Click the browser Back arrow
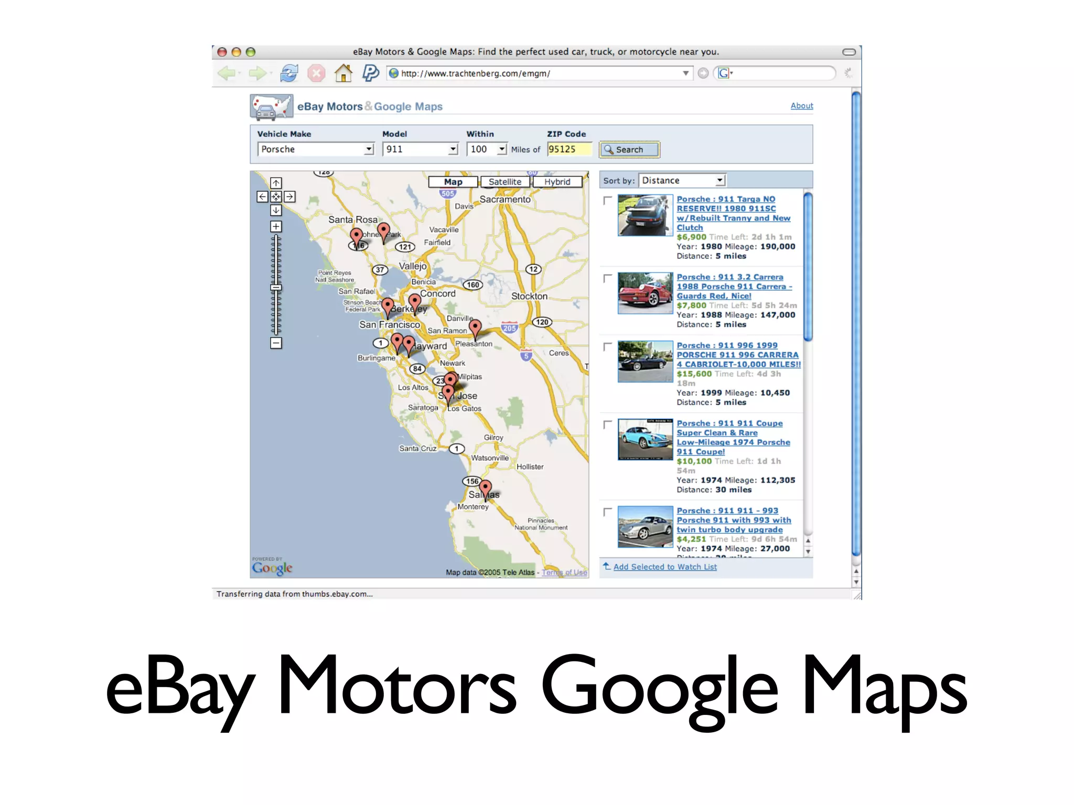 point(227,73)
